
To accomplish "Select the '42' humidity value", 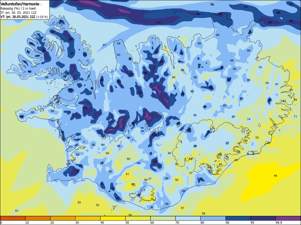I will (154, 199).
